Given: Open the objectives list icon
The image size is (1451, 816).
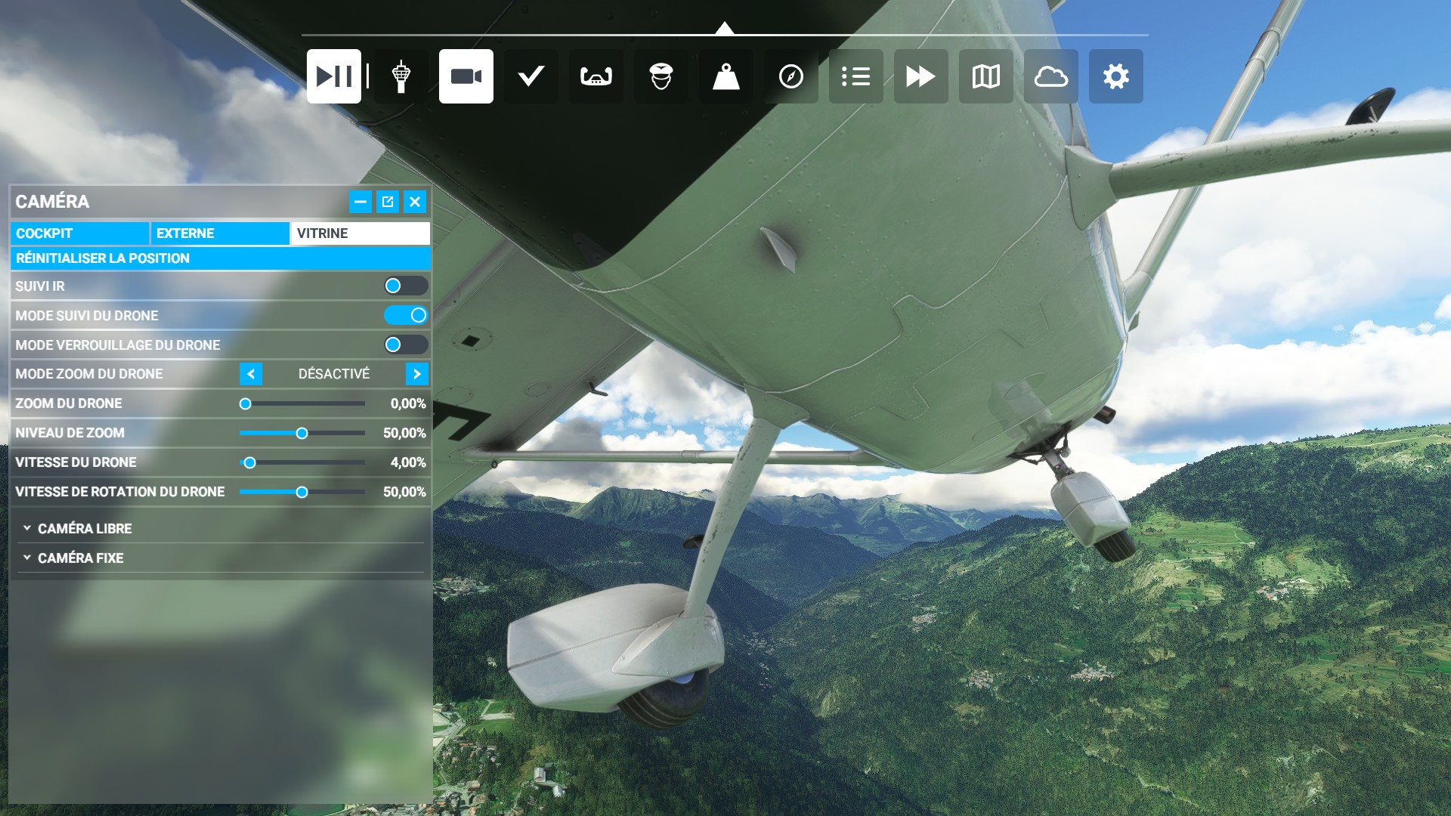Looking at the screenshot, I should (855, 76).
